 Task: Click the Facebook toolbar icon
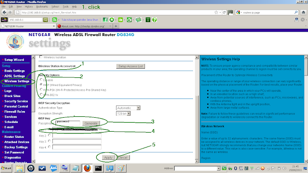[105, 20]
